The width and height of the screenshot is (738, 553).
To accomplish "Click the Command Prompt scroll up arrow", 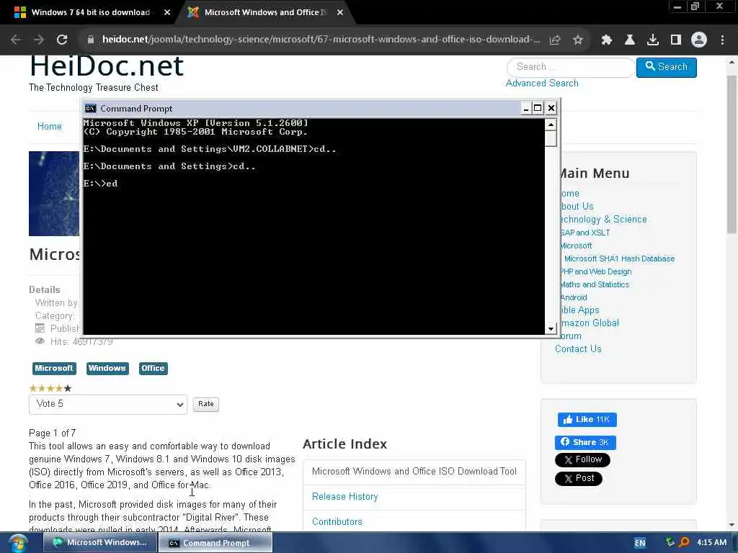I will click(551, 125).
